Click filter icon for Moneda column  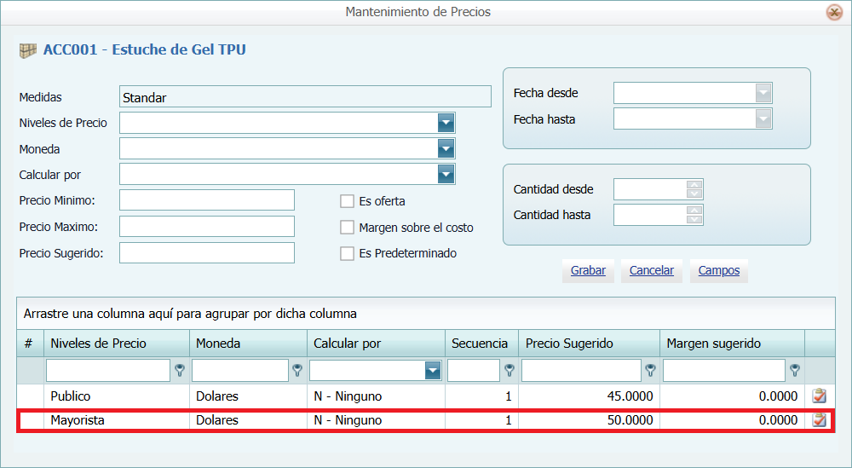[297, 370]
